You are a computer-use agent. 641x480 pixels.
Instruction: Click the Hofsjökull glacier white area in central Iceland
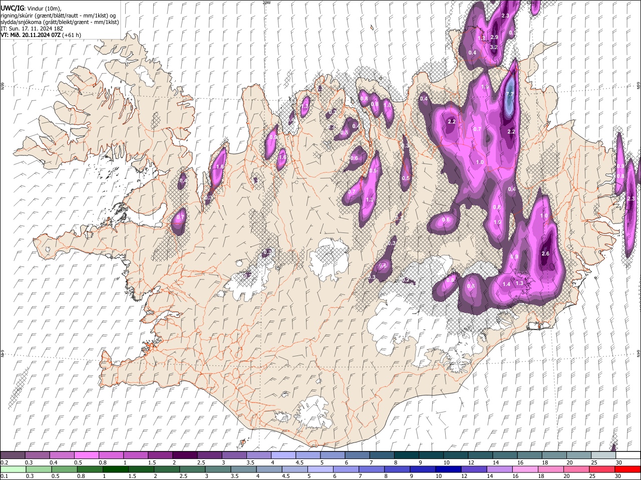click(329, 259)
